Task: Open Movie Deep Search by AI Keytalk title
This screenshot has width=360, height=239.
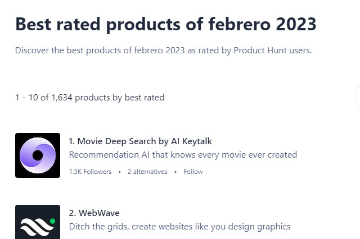Action: click(x=140, y=141)
